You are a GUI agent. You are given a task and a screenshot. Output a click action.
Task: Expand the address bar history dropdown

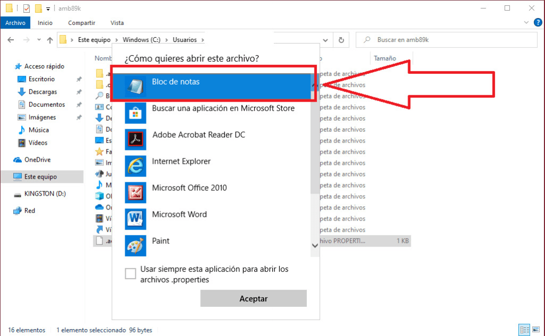[324, 40]
